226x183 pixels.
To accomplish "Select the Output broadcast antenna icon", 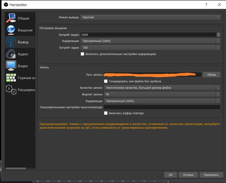I will coord(11,42).
